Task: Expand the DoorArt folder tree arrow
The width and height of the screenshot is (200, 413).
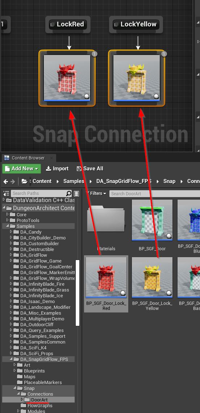Action: coord(22,400)
